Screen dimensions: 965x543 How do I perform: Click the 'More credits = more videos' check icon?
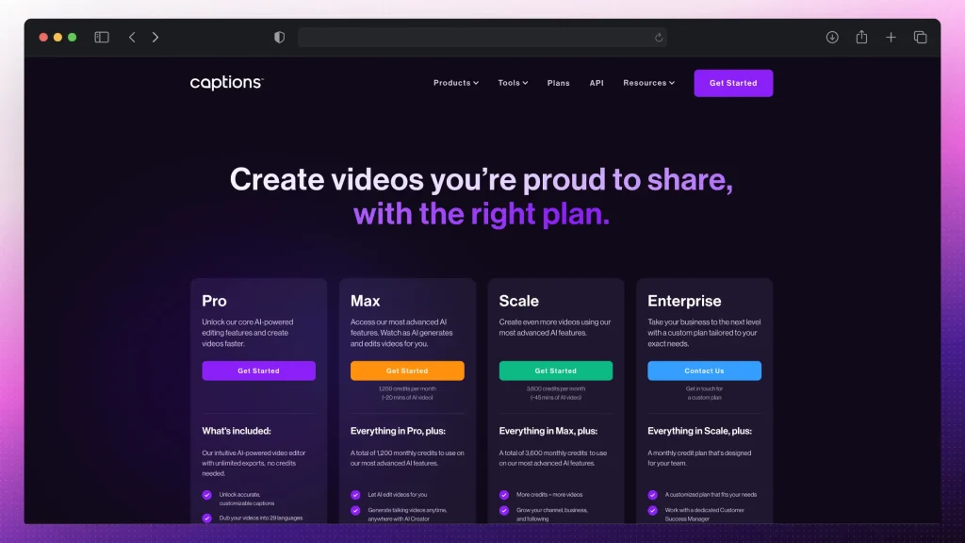click(504, 495)
